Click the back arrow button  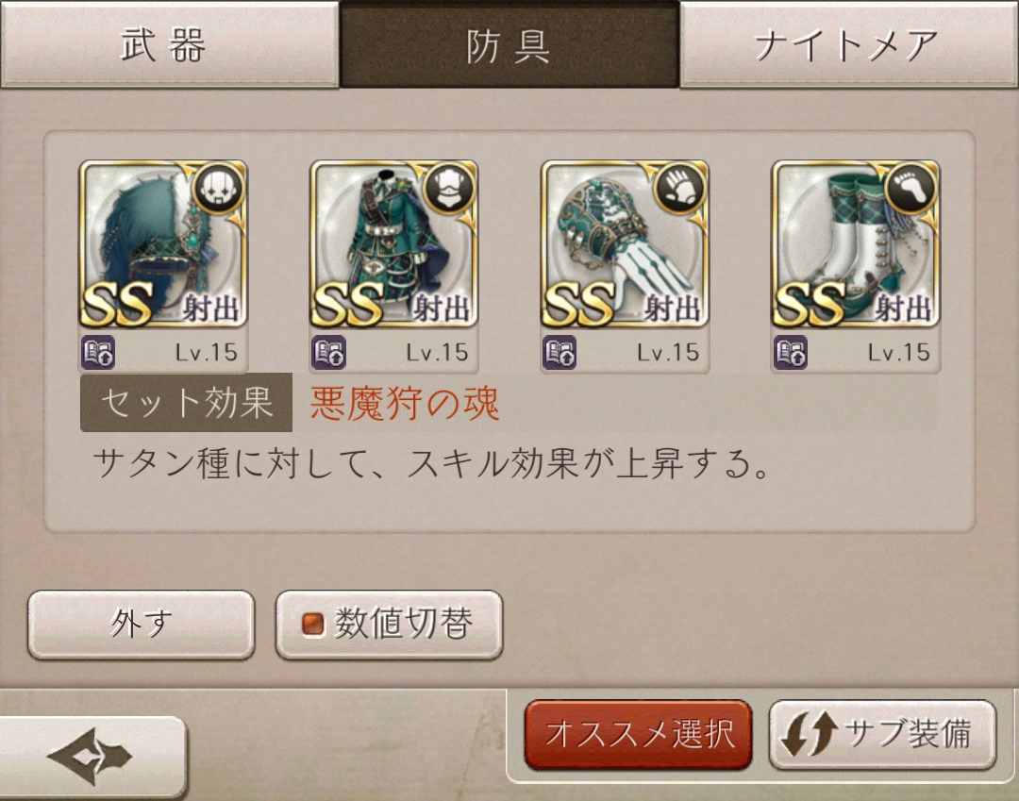pos(92,756)
